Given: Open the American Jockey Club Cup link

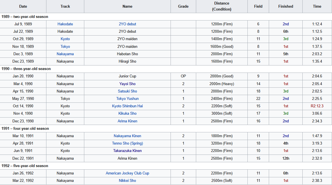Looking at the screenshot, I should (127, 173).
